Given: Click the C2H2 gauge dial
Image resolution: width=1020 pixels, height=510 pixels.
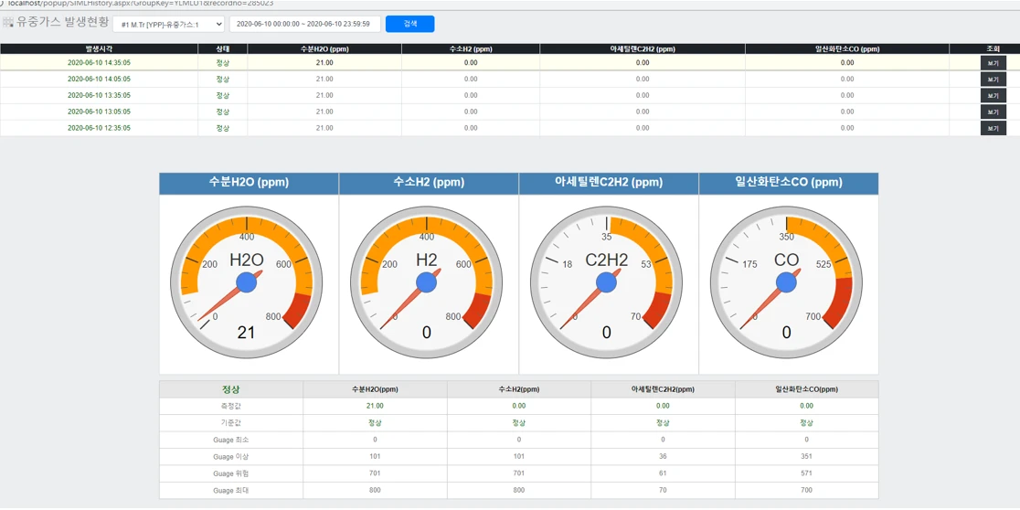Looking at the screenshot, I should click(x=606, y=282).
